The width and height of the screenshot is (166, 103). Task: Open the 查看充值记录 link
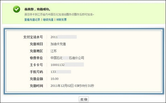[32, 20]
